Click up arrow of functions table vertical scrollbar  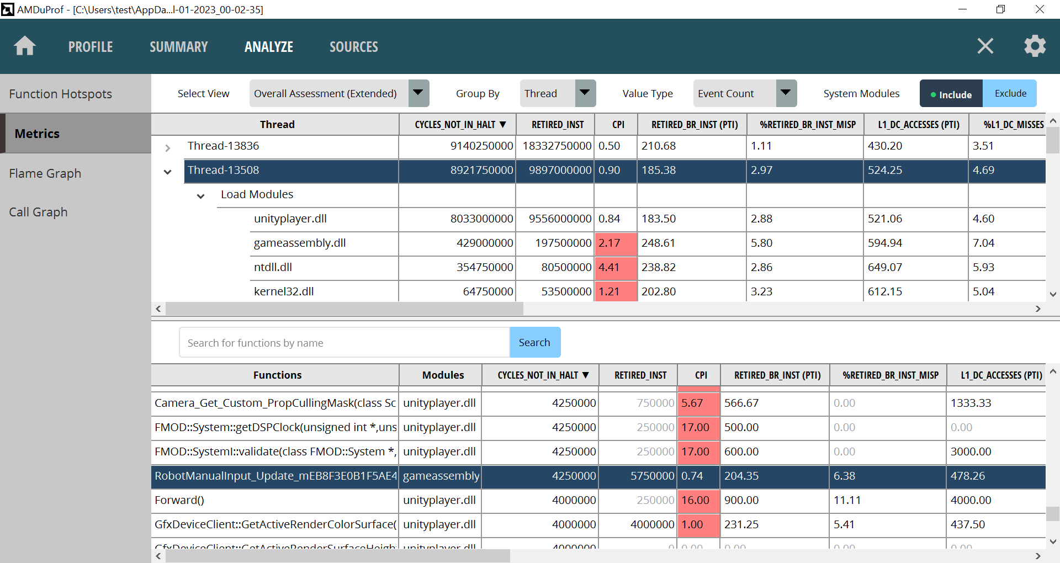click(1053, 371)
